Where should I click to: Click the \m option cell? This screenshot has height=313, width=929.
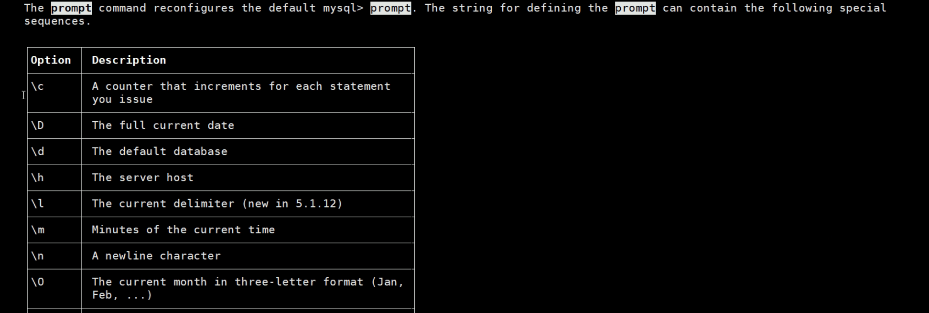[x=37, y=230]
